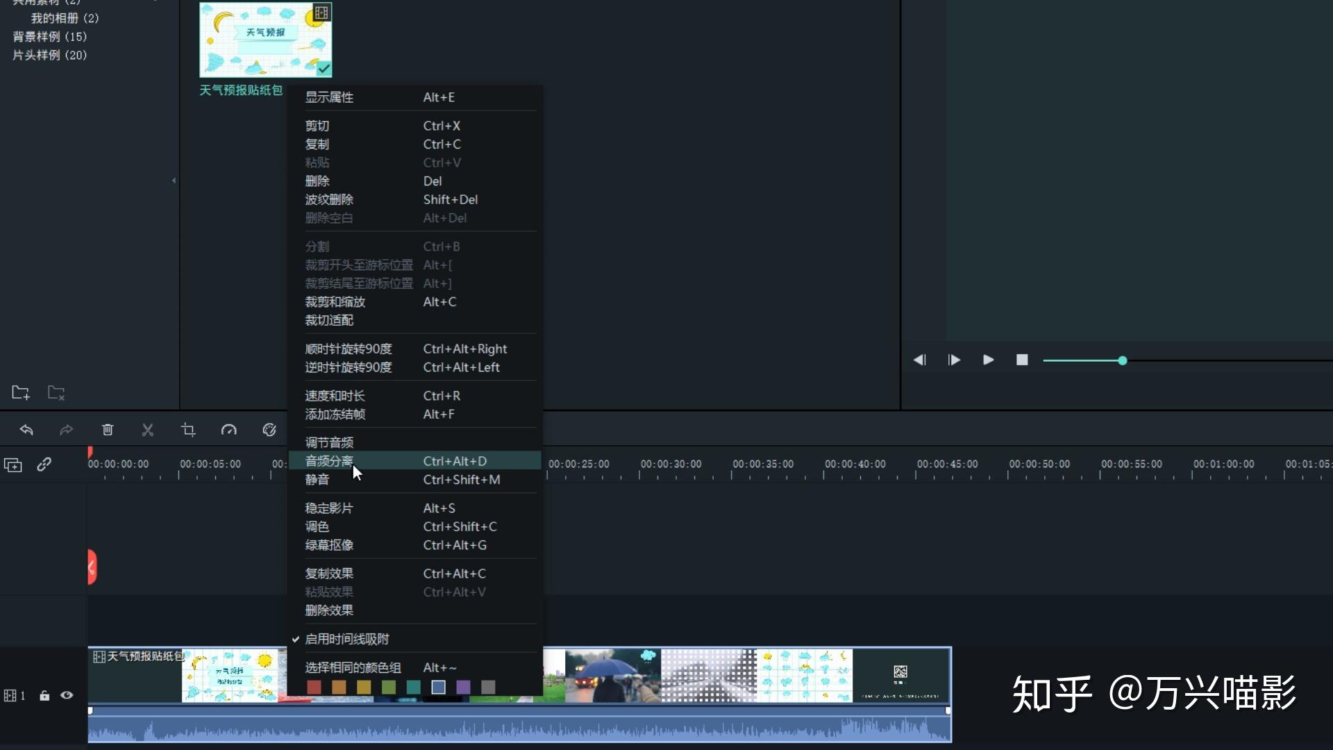The width and height of the screenshot is (1333, 750).
Task: Toggle track 1 visibility eye
Action: (67, 695)
